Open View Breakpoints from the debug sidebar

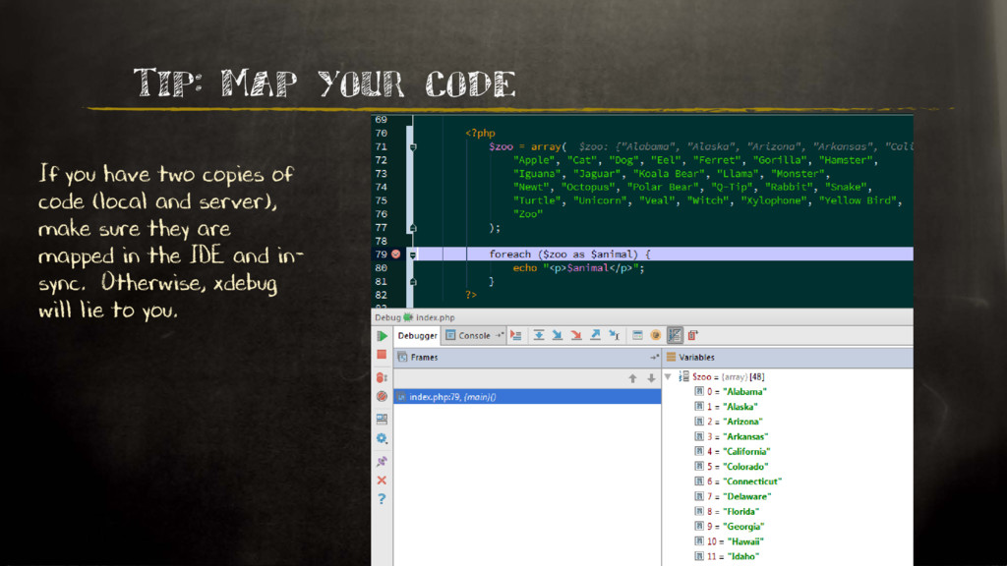pos(383,377)
